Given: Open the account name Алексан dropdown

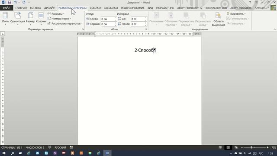Looking at the screenshot, I should 262,8.
